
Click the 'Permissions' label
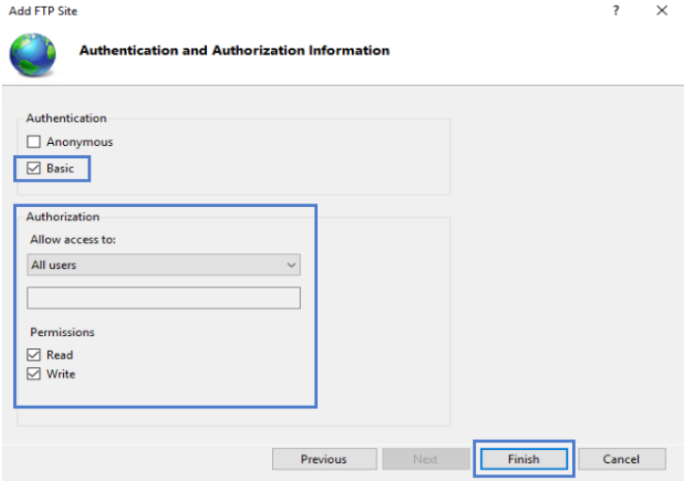62,332
